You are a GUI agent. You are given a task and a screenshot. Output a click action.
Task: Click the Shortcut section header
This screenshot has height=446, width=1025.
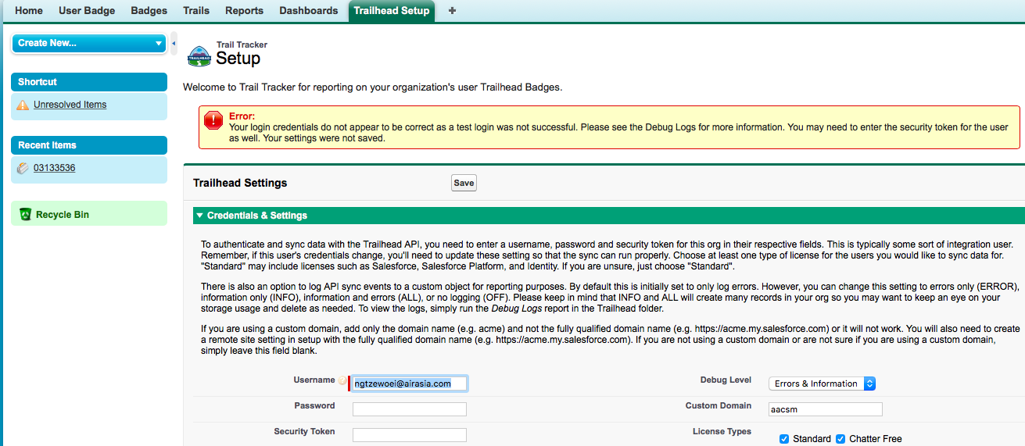[89, 82]
